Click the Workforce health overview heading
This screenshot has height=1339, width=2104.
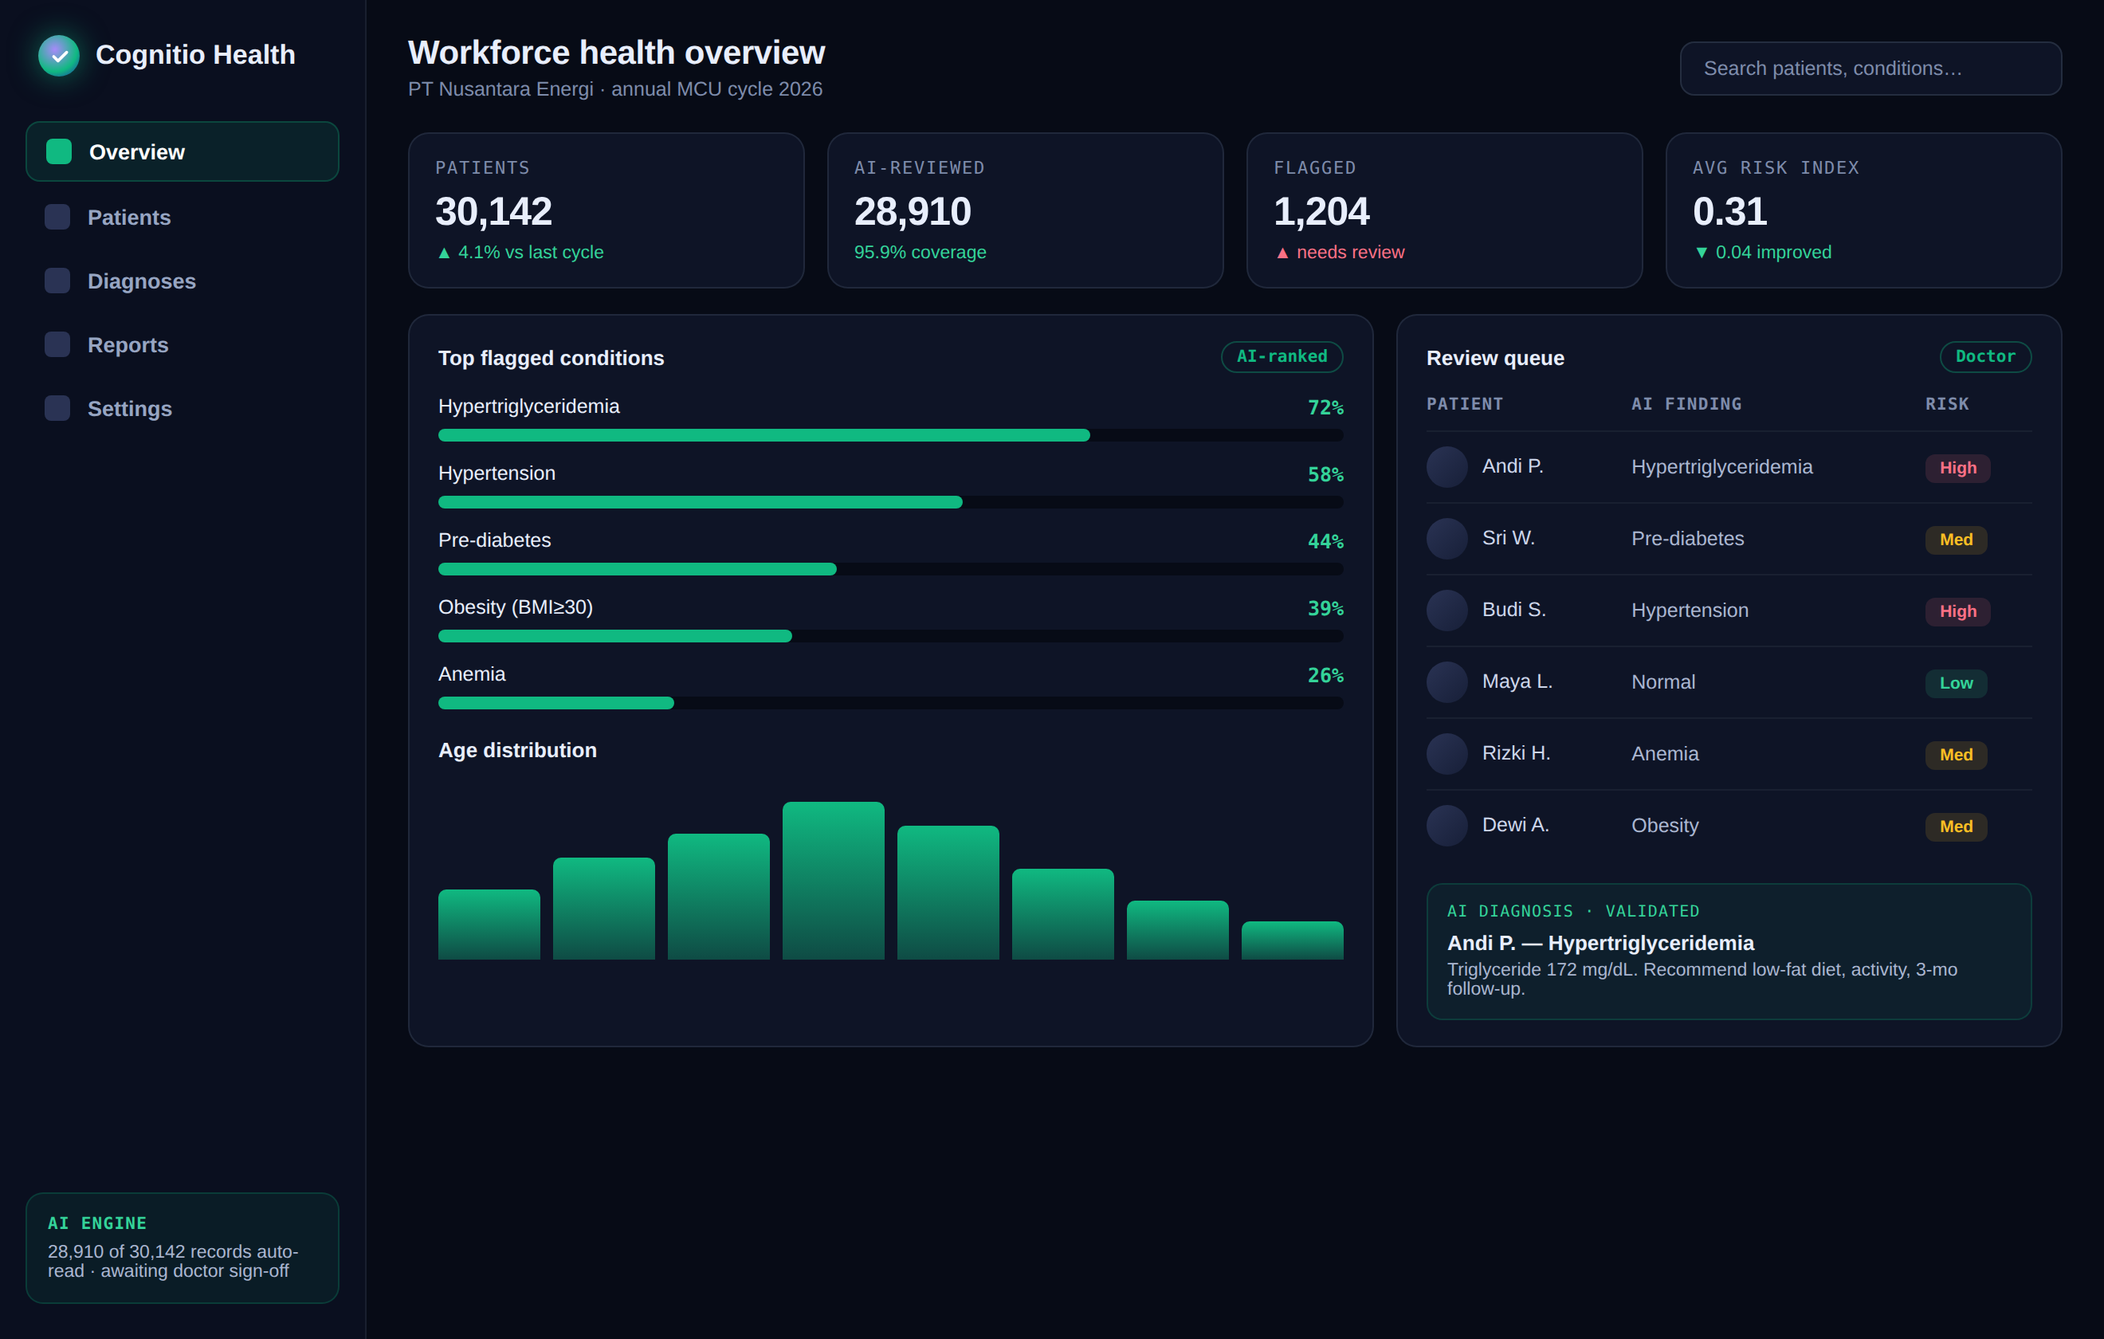point(616,53)
